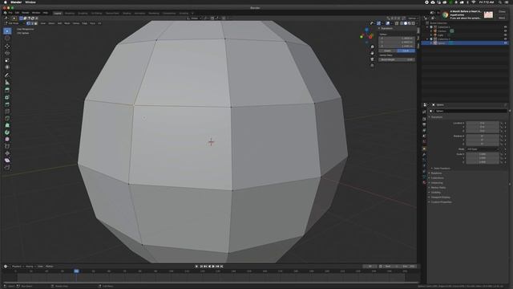This screenshot has height=289, width=513.
Task: Click the timeline play button
Action: click(x=213, y=267)
